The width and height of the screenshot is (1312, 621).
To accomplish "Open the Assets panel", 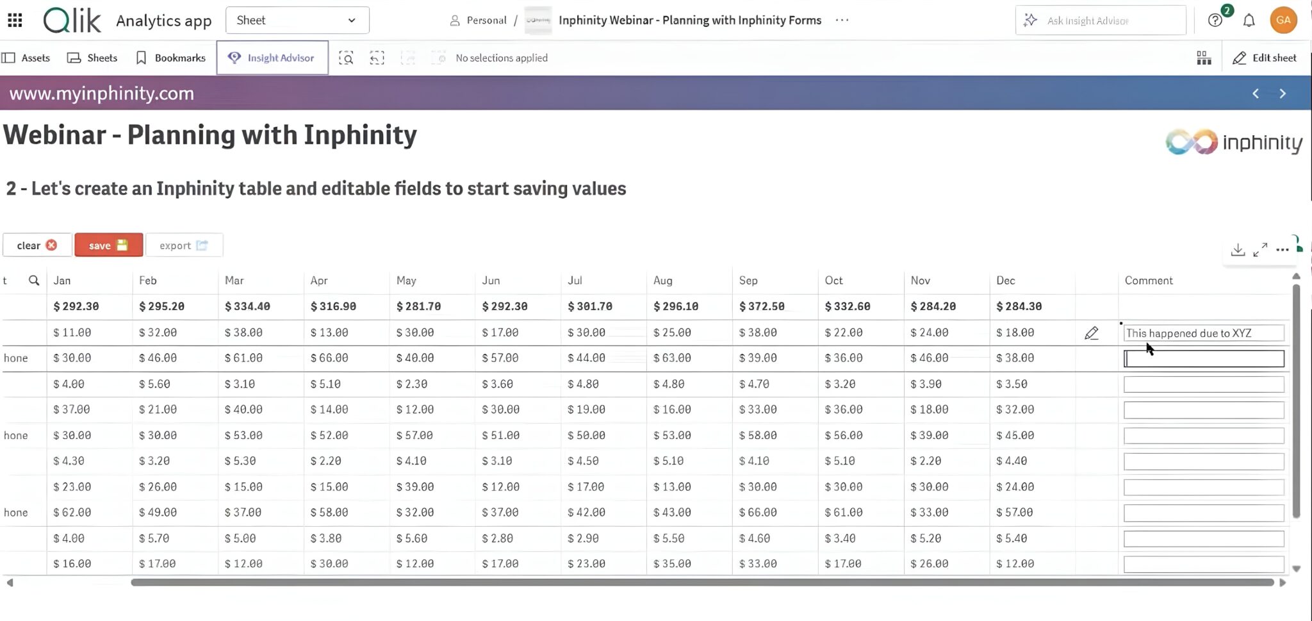I will point(26,58).
